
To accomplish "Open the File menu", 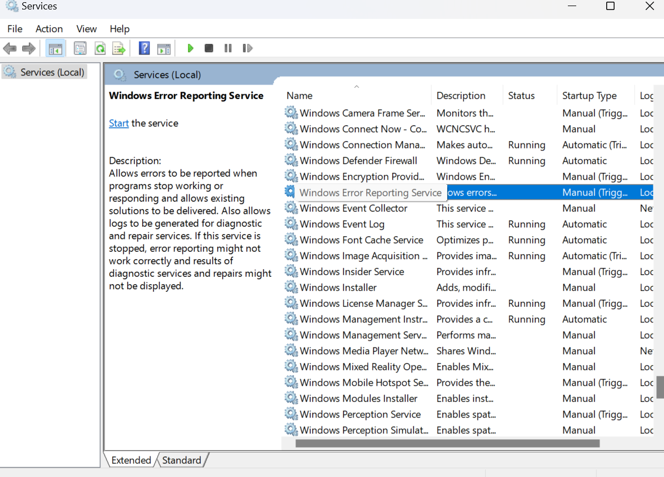I will [x=15, y=29].
